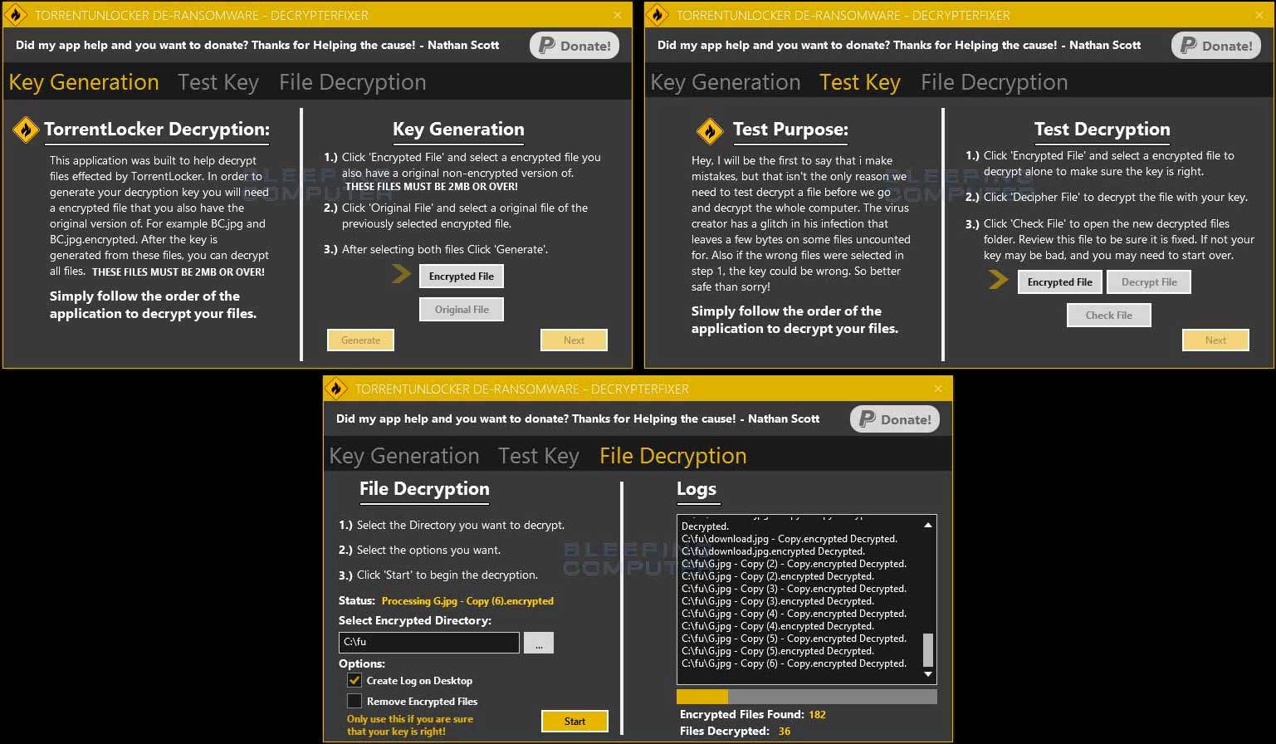Toggle Create Log on Desktop checkbox
1276x744 pixels.
354,680
